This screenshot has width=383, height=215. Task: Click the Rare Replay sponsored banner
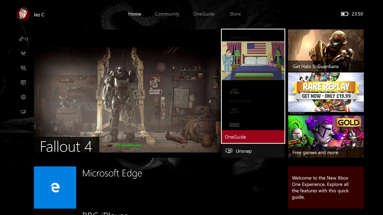click(325, 92)
